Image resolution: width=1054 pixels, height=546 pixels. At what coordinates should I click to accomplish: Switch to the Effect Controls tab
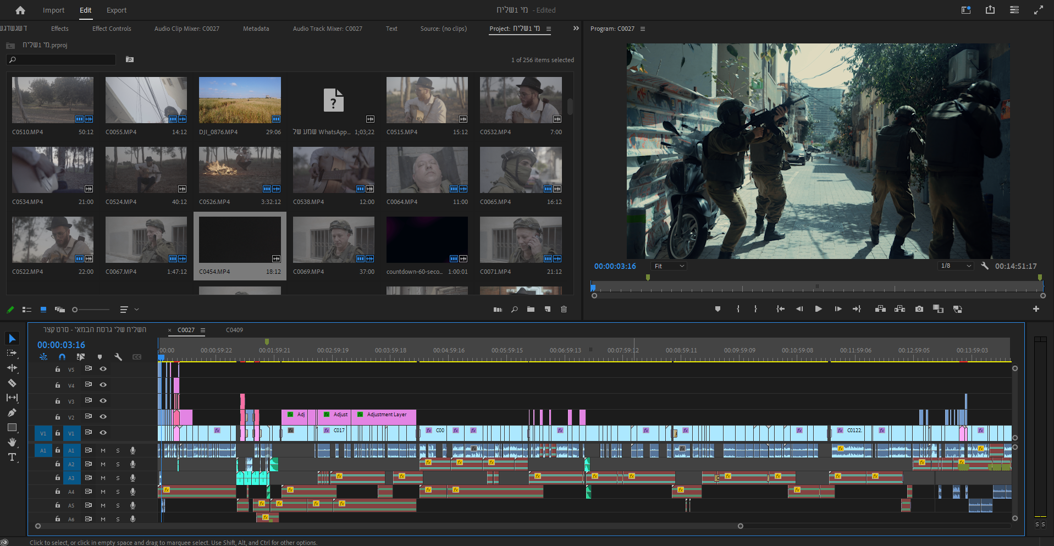112,29
